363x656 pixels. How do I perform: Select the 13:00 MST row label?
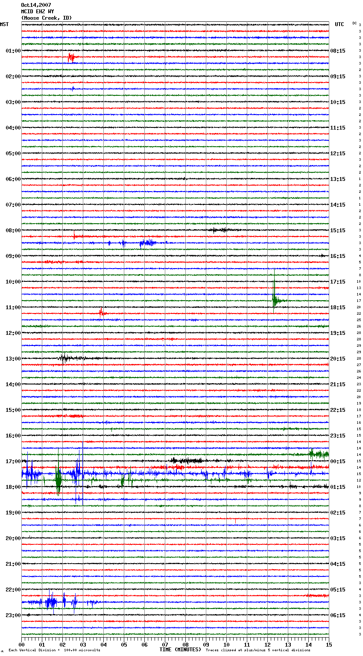tap(13, 359)
